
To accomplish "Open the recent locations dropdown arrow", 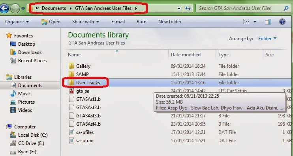I will click(23, 9).
